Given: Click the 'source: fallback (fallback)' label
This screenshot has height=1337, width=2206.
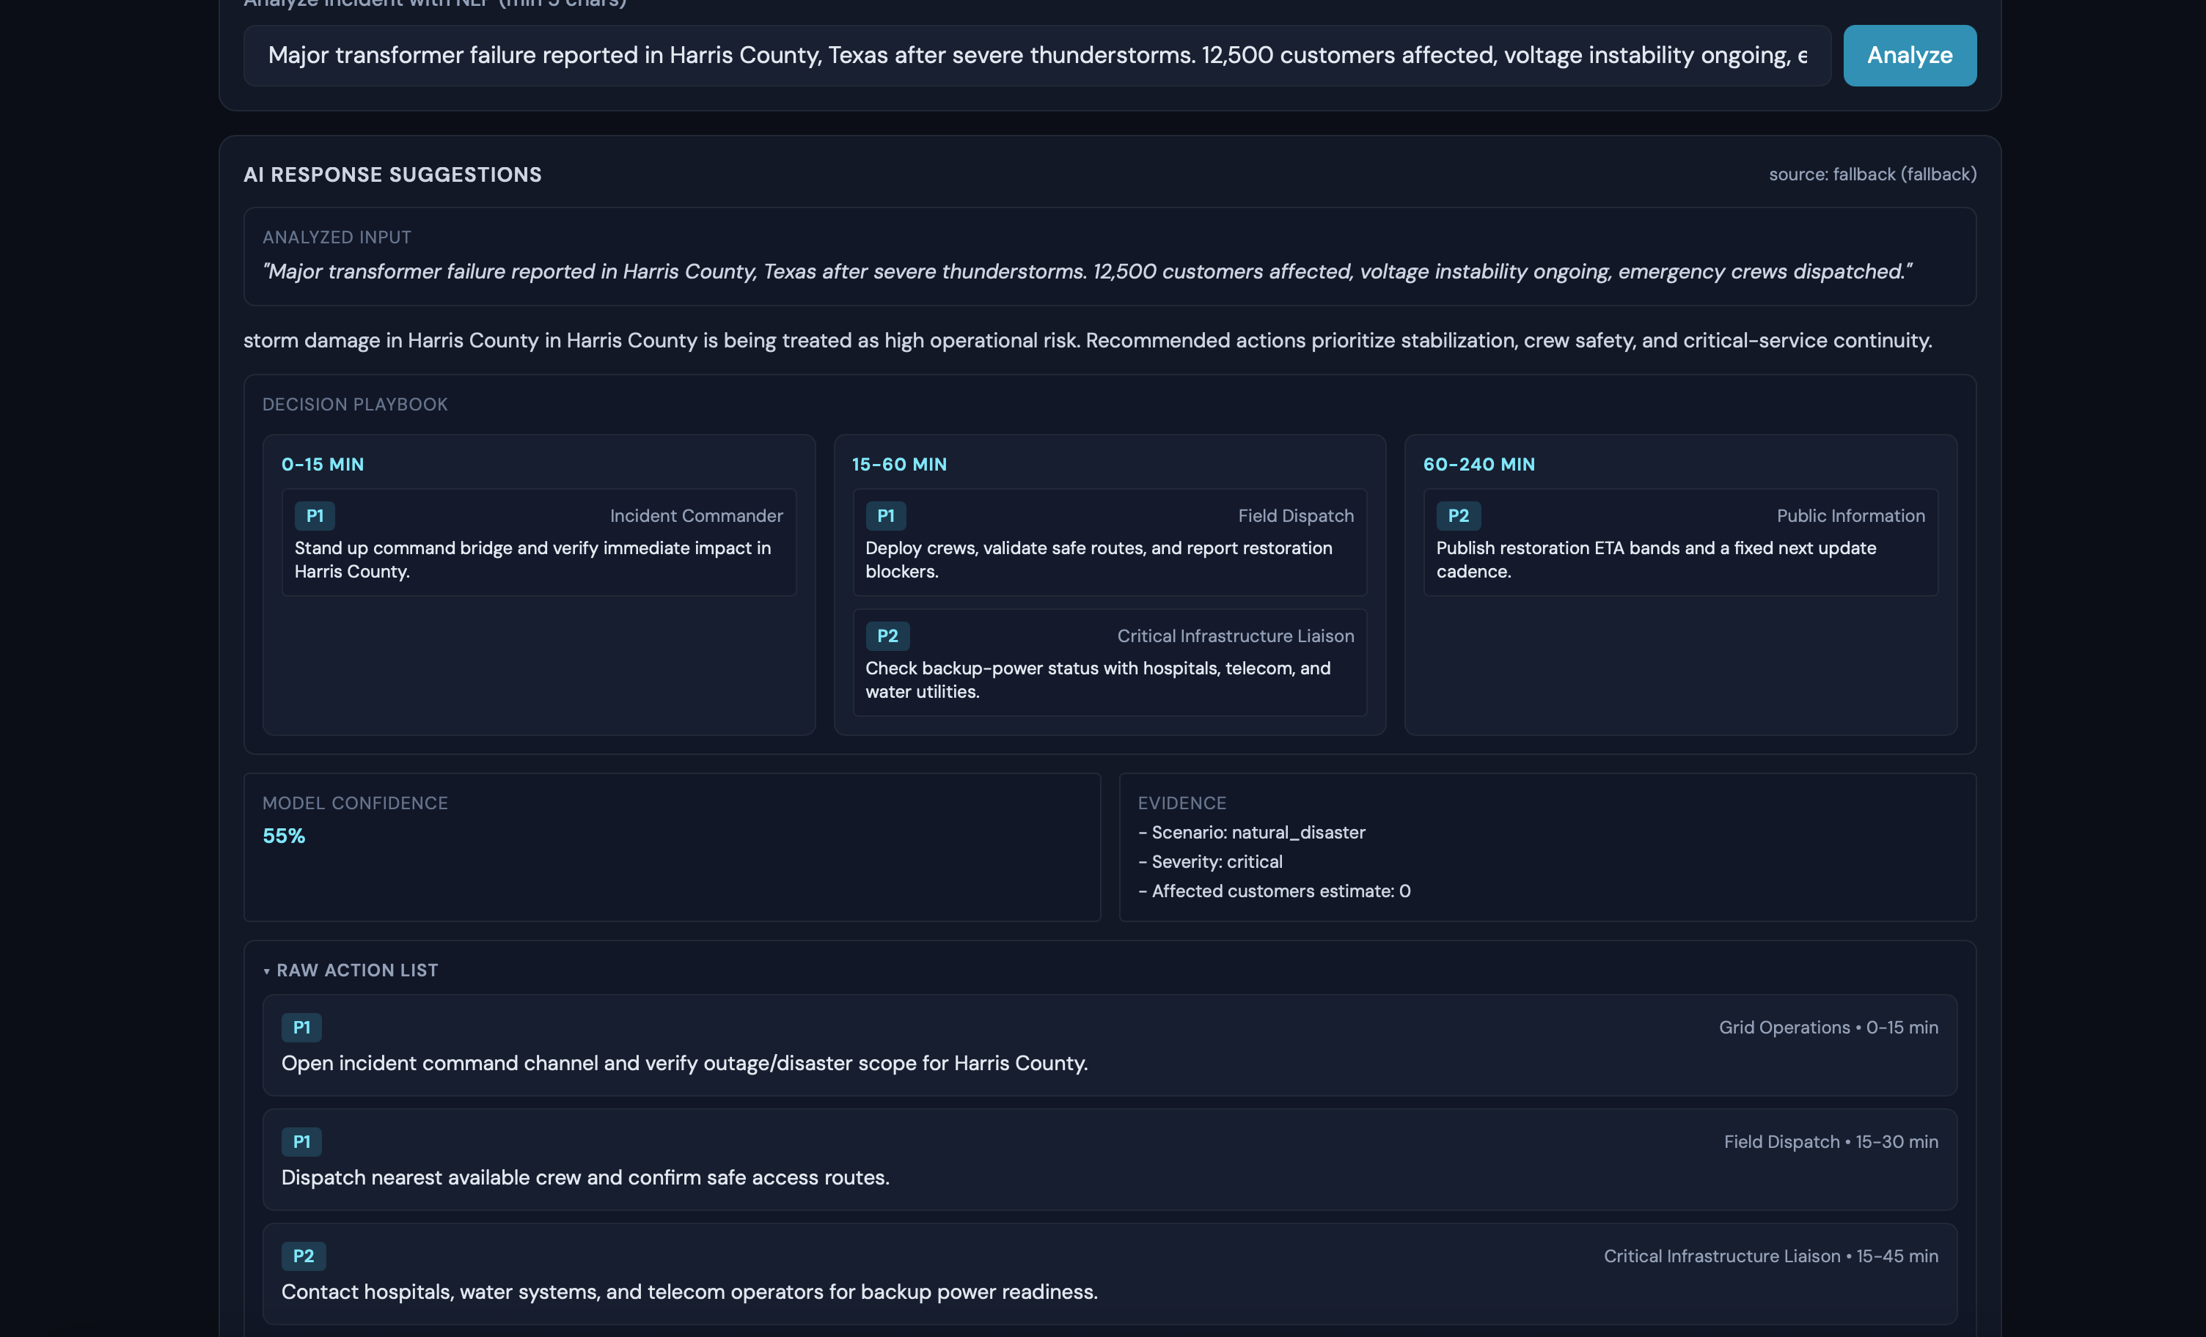Looking at the screenshot, I should (x=1871, y=174).
